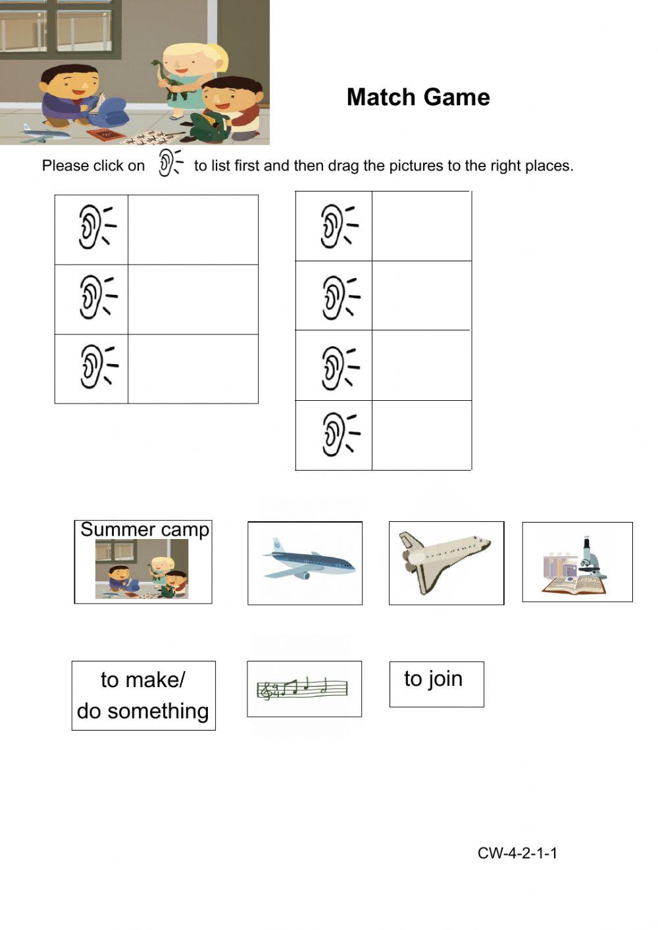The width and height of the screenshot is (658, 930).
Task: Select the music notes picture card
Action: pos(304,689)
